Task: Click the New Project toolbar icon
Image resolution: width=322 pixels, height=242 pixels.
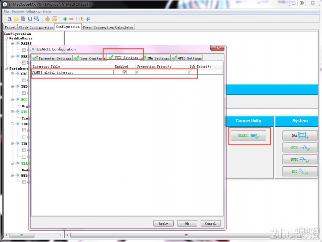Action: coord(9,19)
